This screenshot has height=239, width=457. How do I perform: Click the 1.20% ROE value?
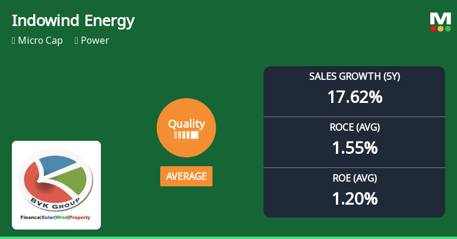355,199
